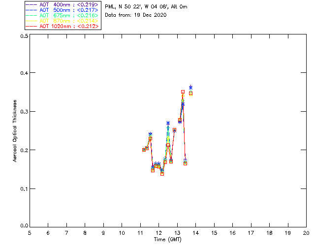Click the x-axis tick label 9
The image size is (315, 252).
click(103, 233)
